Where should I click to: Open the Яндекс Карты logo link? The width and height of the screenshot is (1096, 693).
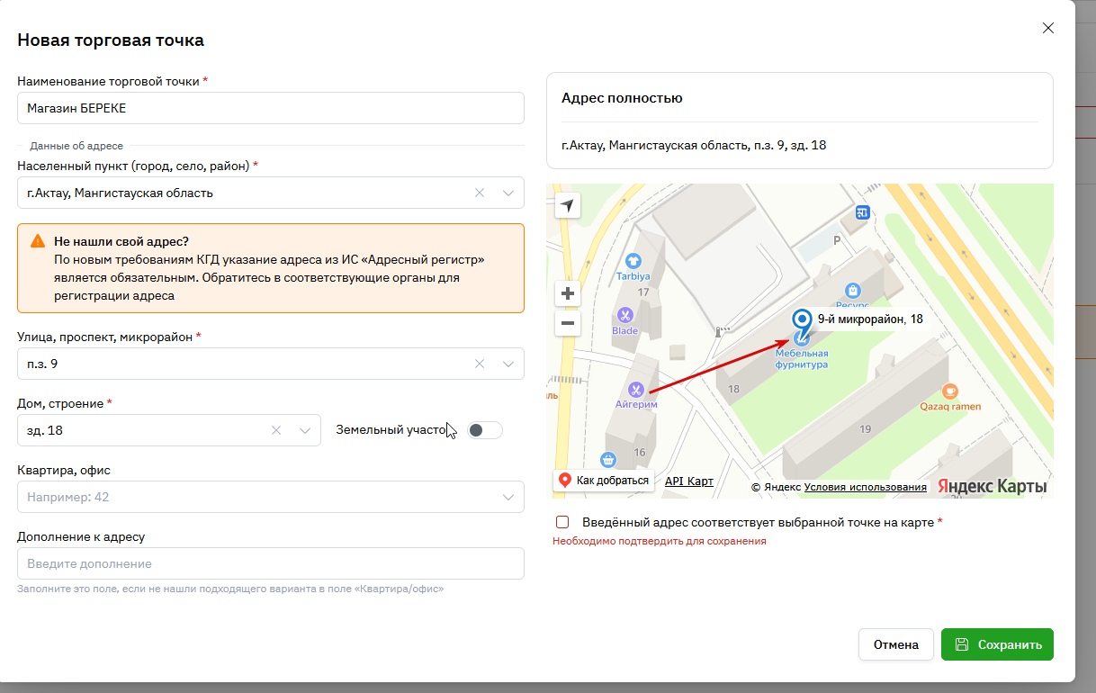click(x=992, y=486)
